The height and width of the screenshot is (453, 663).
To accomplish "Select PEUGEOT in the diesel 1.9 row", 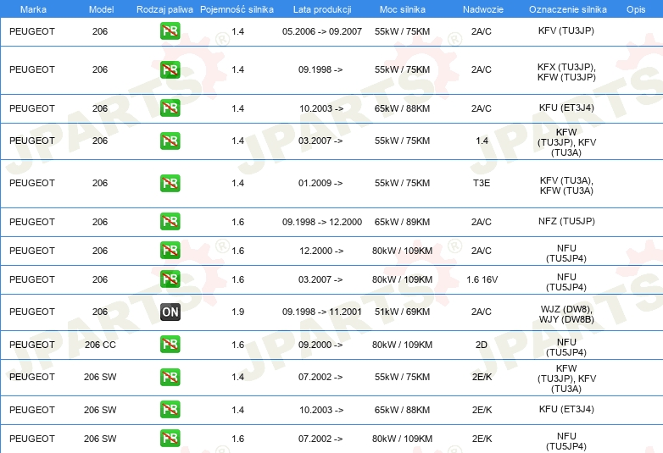I will (x=32, y=312).
